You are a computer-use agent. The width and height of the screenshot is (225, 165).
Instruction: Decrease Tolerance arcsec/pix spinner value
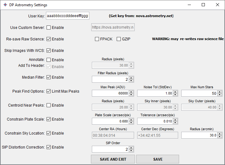pos(175,123)
